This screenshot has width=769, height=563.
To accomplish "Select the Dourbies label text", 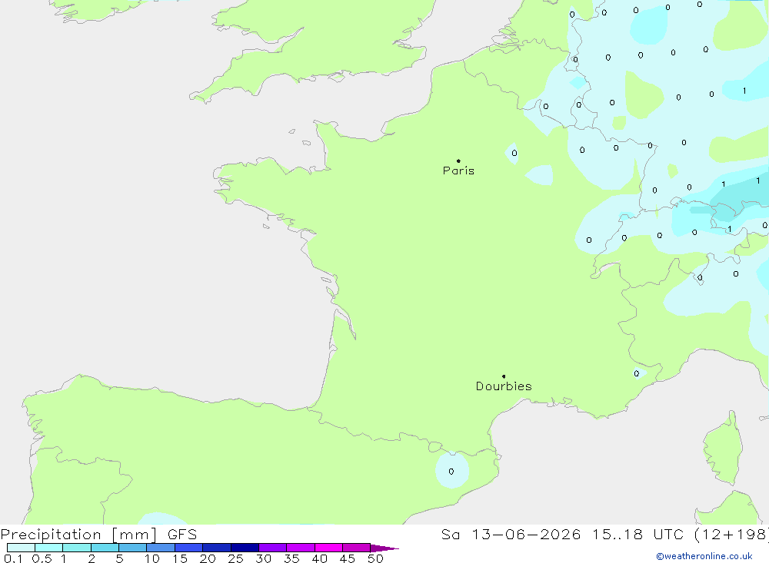I will (x=504, y=386).
